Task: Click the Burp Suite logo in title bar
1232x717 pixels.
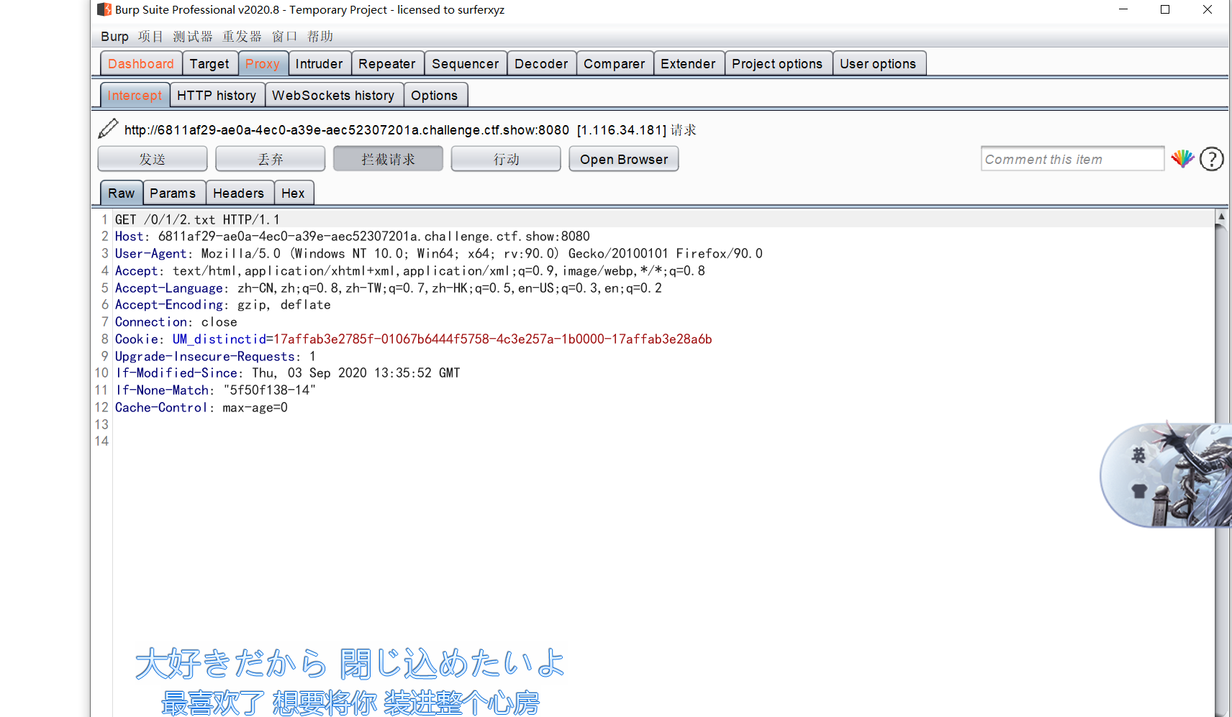Action: click(x=103, y=9)
